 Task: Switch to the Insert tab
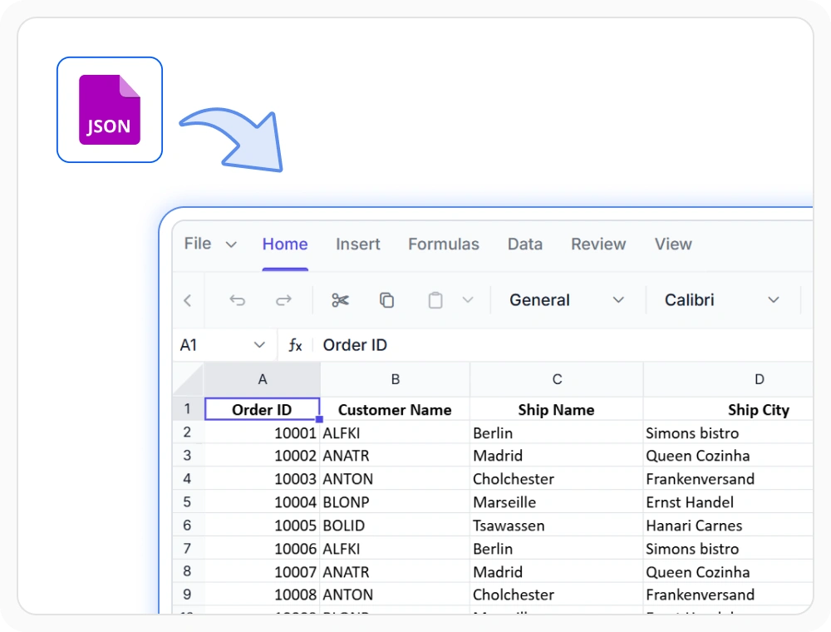(357, 244)
